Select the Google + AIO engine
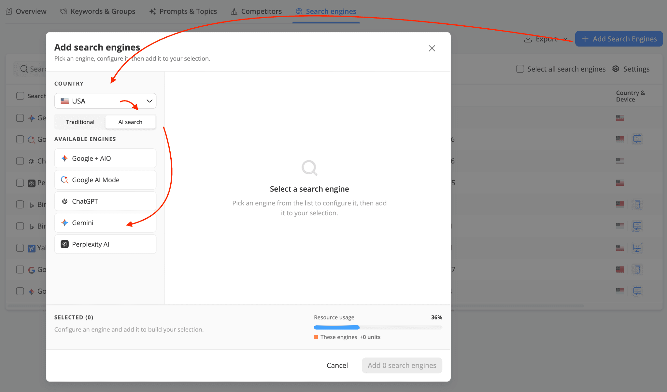 point(105,158)
